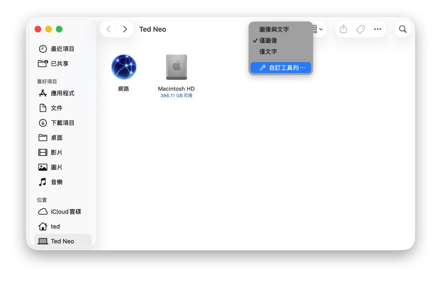
Task: Click the 位置 section header
Action: pyautogui.click(x=42, y=200)
